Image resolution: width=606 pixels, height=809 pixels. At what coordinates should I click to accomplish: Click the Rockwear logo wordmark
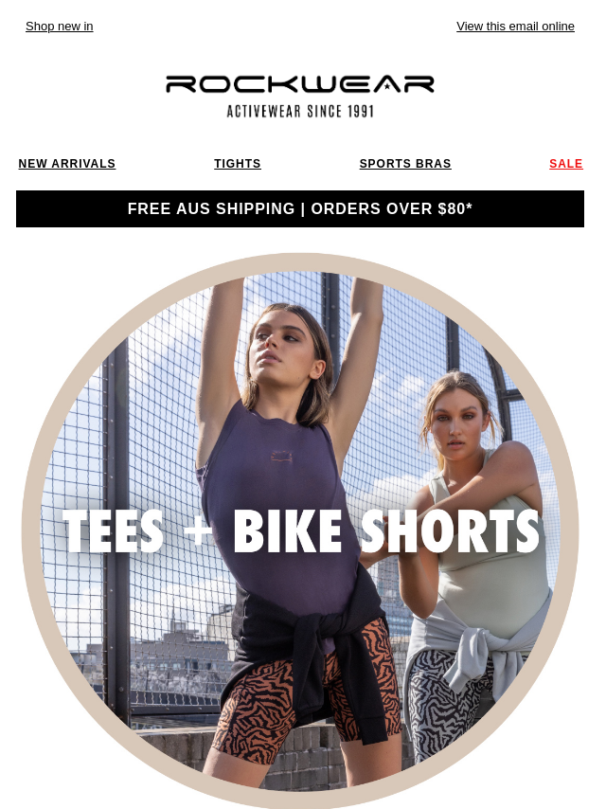(x=299, y=84)
